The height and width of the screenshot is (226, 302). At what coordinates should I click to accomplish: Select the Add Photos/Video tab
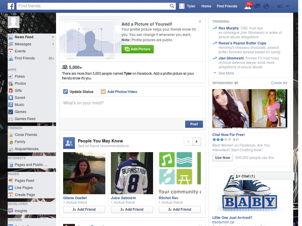119,92
